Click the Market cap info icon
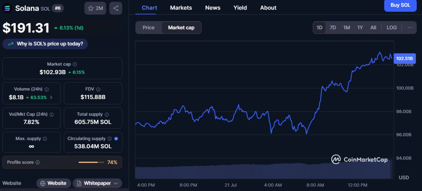422x191 pixels. pos(75,64)
